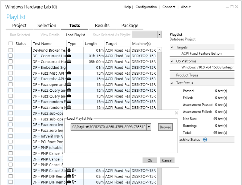242x185 pixels.
Task: Check the DF - Embedded Sig test checkbox
Action: tap(11, 67)
